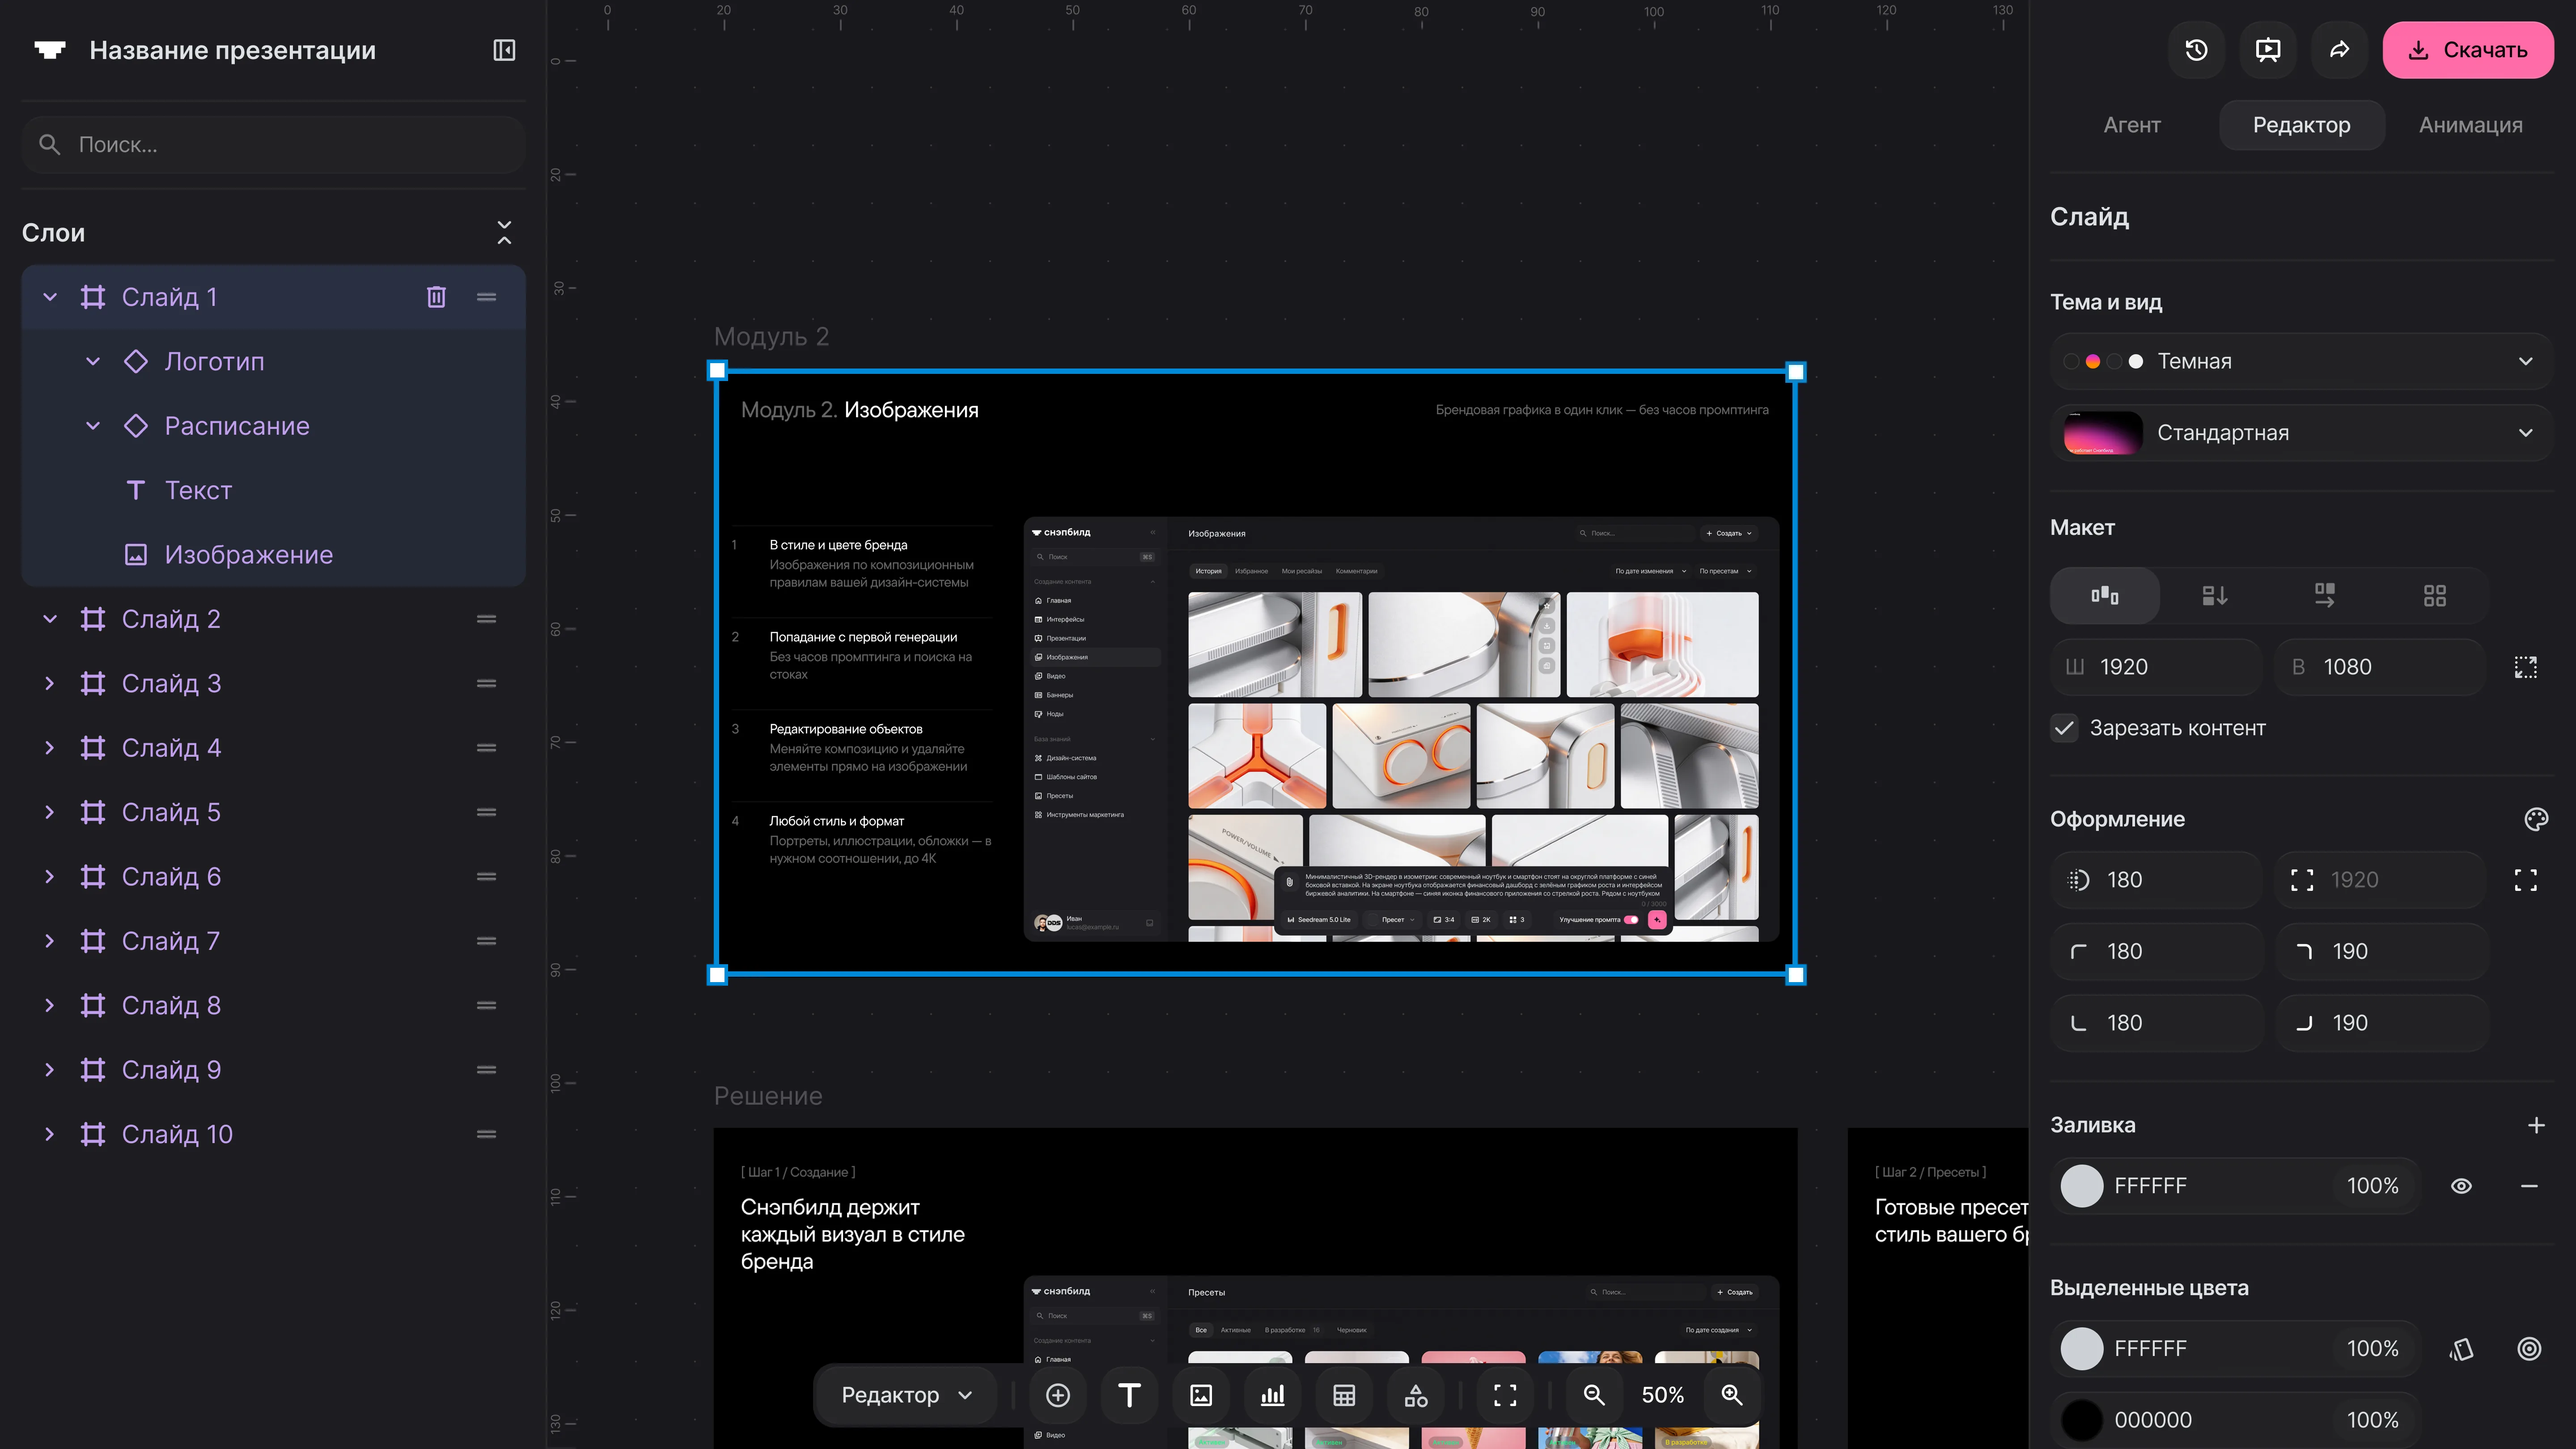
Task: Click the share arrow icon
Action: pyautogui.click(x=2339, y=50)
